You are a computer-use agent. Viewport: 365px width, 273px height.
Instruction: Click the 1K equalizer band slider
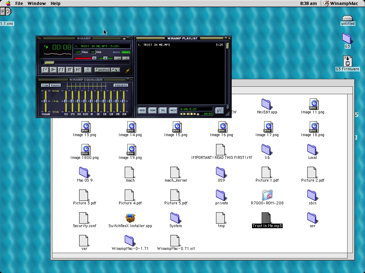92,101
